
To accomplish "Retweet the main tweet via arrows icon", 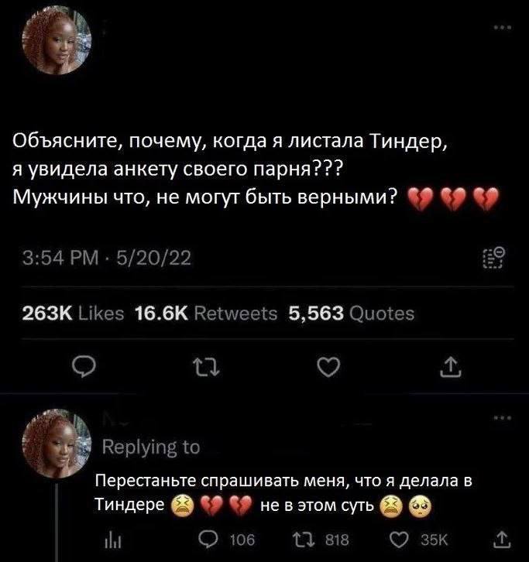I will point(206,368).
